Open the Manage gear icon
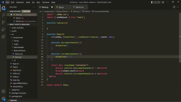 pyautogui.click(x=3, y=98)
